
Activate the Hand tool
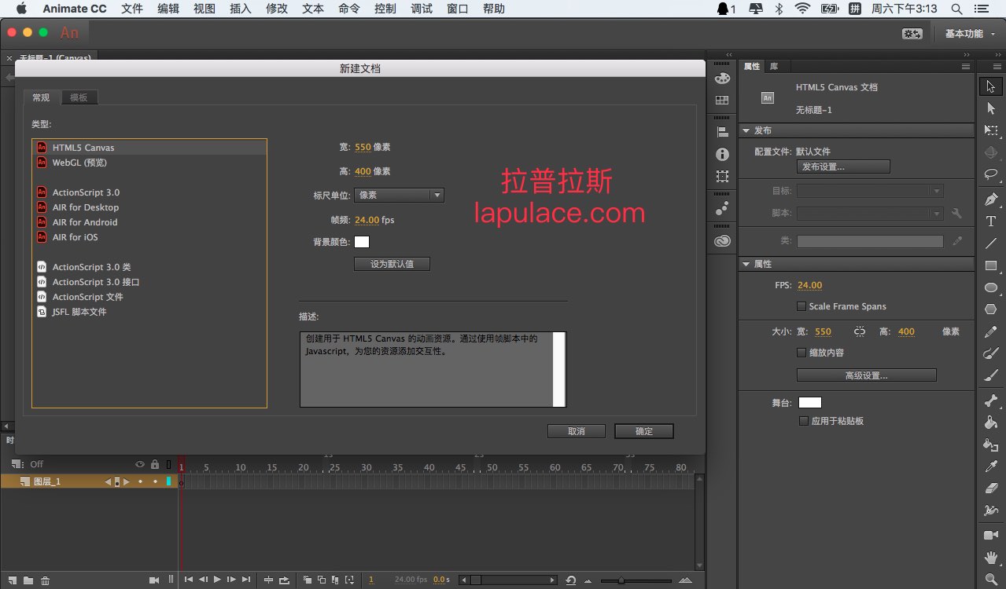pyautogui.click(x=991, y=558)
